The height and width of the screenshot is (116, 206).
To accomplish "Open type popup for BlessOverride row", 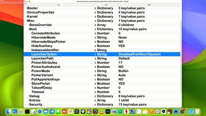I will coord(95,25).
